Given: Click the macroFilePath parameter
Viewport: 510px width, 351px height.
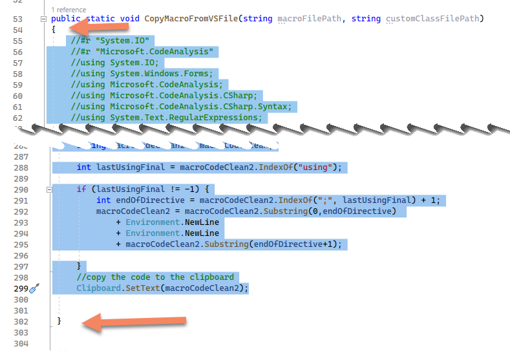Looking at the screenshot, I should (309, 19).
